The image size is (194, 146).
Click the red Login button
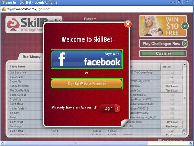[109, 108]
